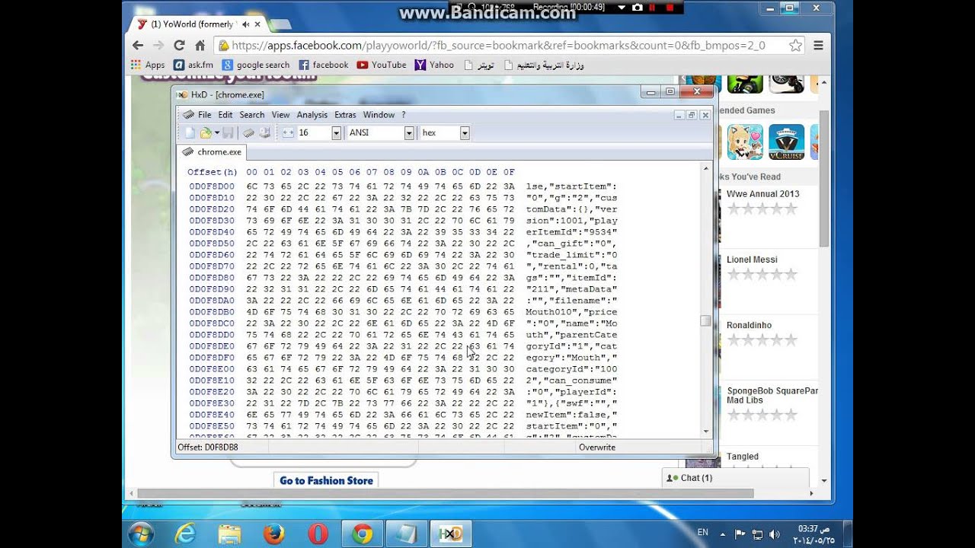Click the Ronaldinho book title
Screen dimensions: 975x548
point(751,325)
